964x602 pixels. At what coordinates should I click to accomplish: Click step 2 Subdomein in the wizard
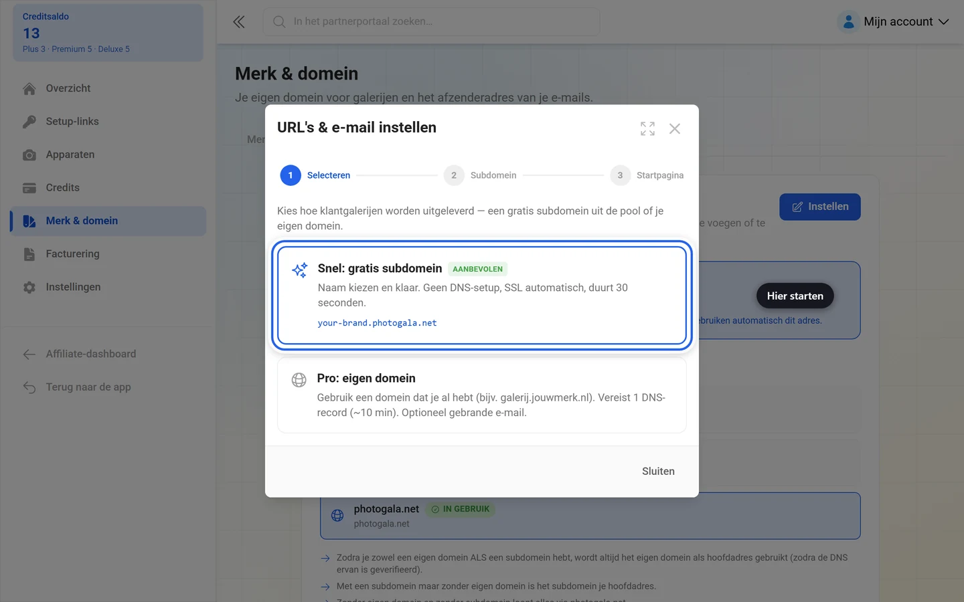480,175
